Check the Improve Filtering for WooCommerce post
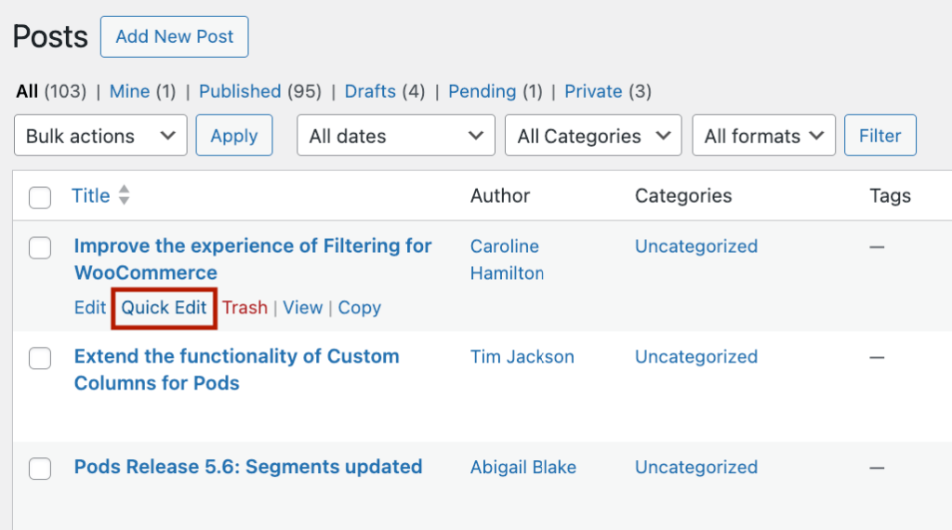The height and width of the screenshot is (530, 952). [x=40, y=247]
